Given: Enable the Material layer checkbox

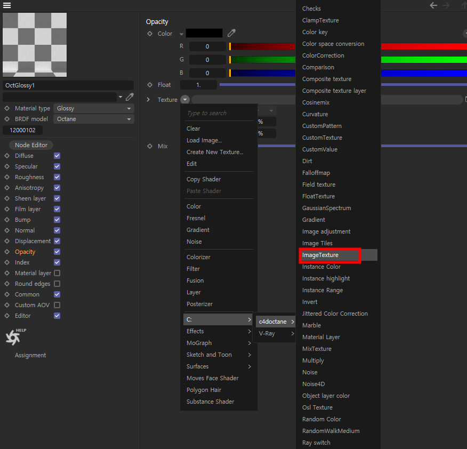Looking at the screenshot, I should (x=57, y=273).
